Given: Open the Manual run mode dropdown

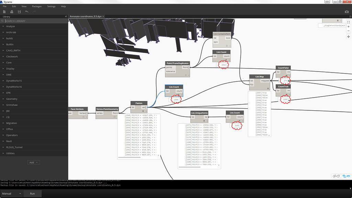Looking at the screenshot, I should pyautogui.click(x=11, y=194).
